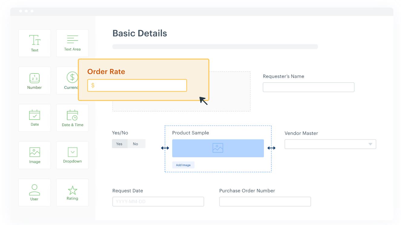This screenshot has height=225, width=401.
Task: Click the Product Sample image placeholder
Action: point(218,148)
